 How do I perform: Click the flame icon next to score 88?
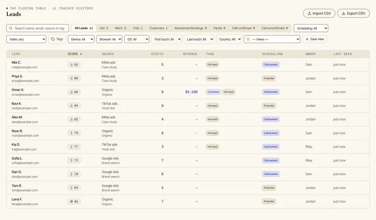click(72, 78)
